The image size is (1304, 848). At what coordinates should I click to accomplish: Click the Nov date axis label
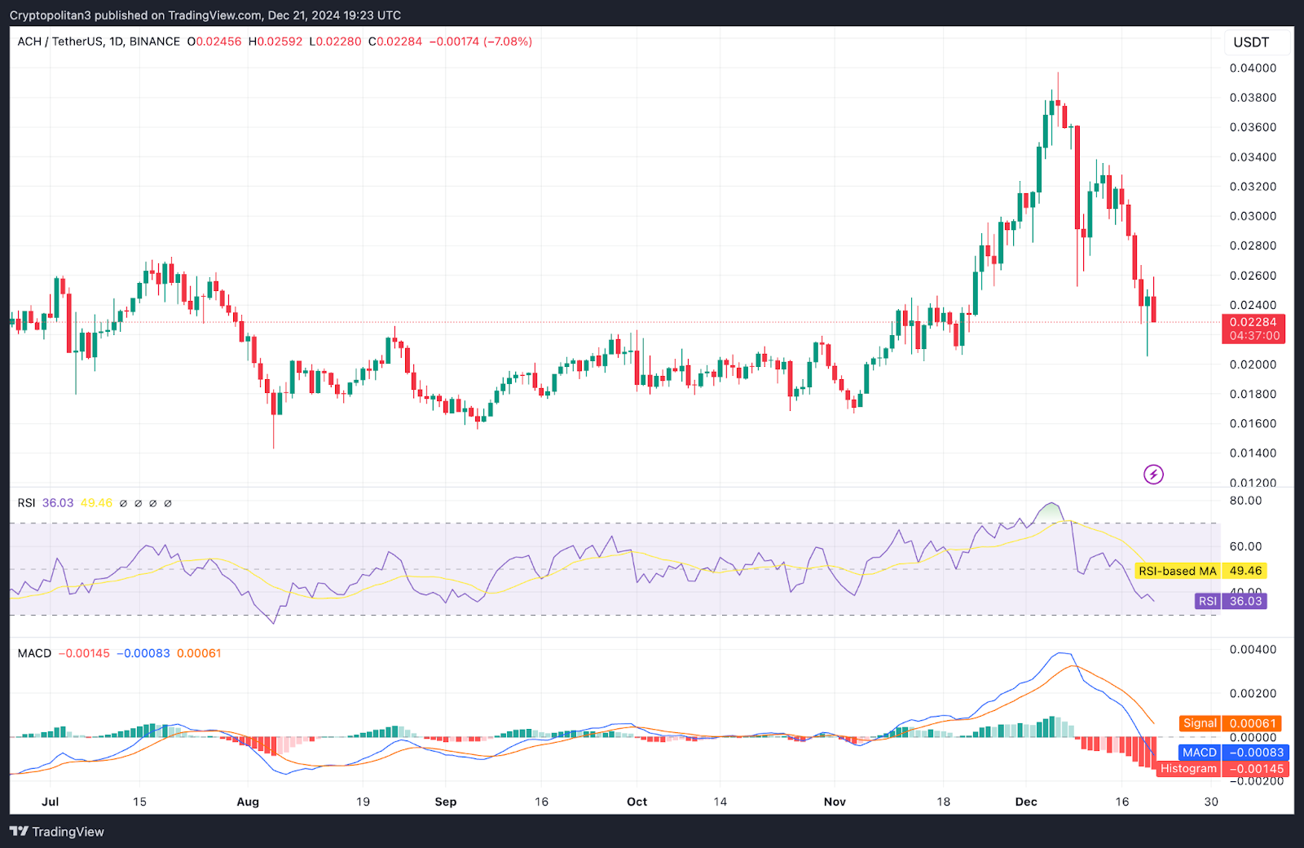point(835,802)
